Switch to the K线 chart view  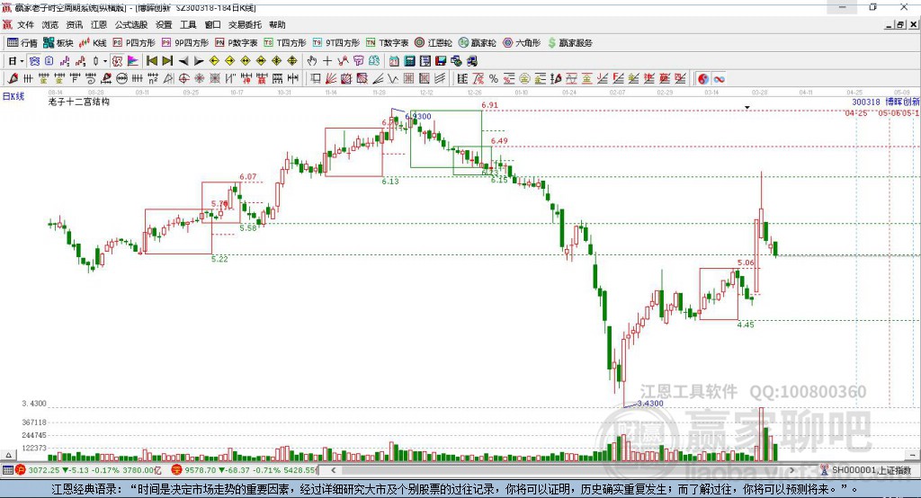[x=93, y=43]
